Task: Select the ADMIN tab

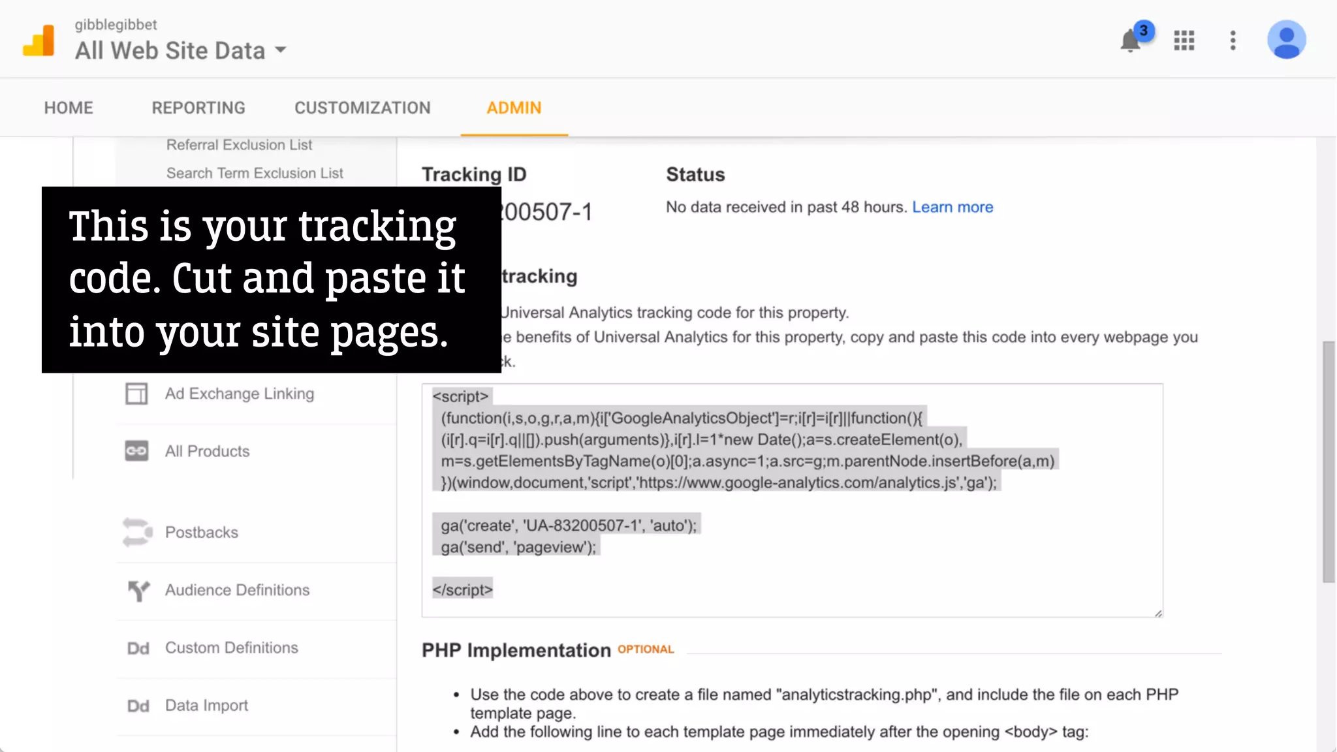Action: pyautogui.click(x=514, y=108)
